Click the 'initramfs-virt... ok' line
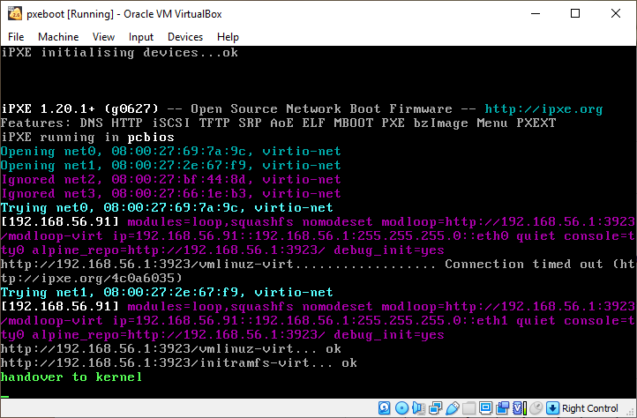Screen dimensions: 637x418 click(179, 362)
